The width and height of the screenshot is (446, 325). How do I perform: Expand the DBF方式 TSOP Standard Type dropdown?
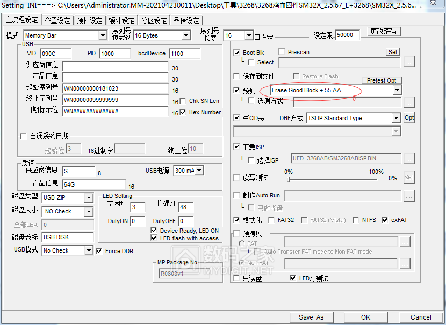coord(397,118)
